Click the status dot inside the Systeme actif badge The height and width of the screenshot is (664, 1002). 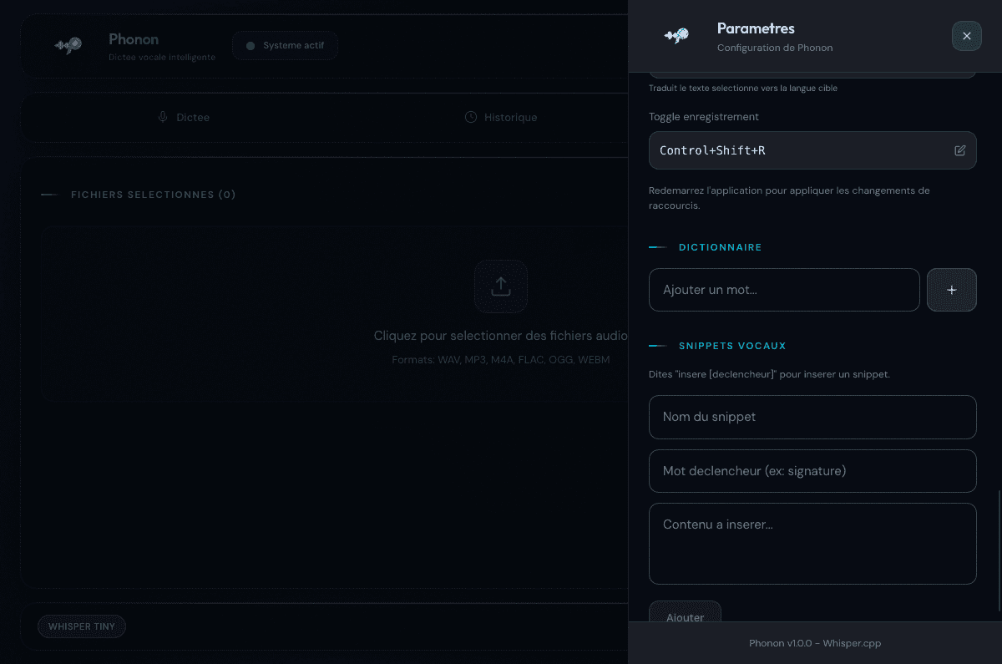point(250,45)
